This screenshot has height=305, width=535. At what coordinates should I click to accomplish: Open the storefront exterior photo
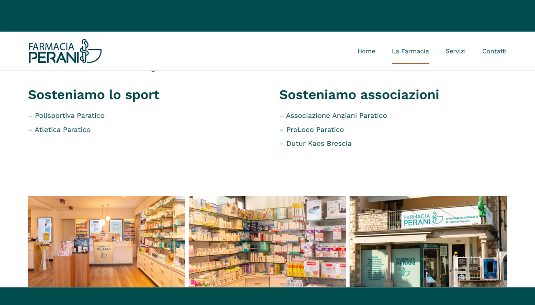pyautogui.click(x=428, y=241)
